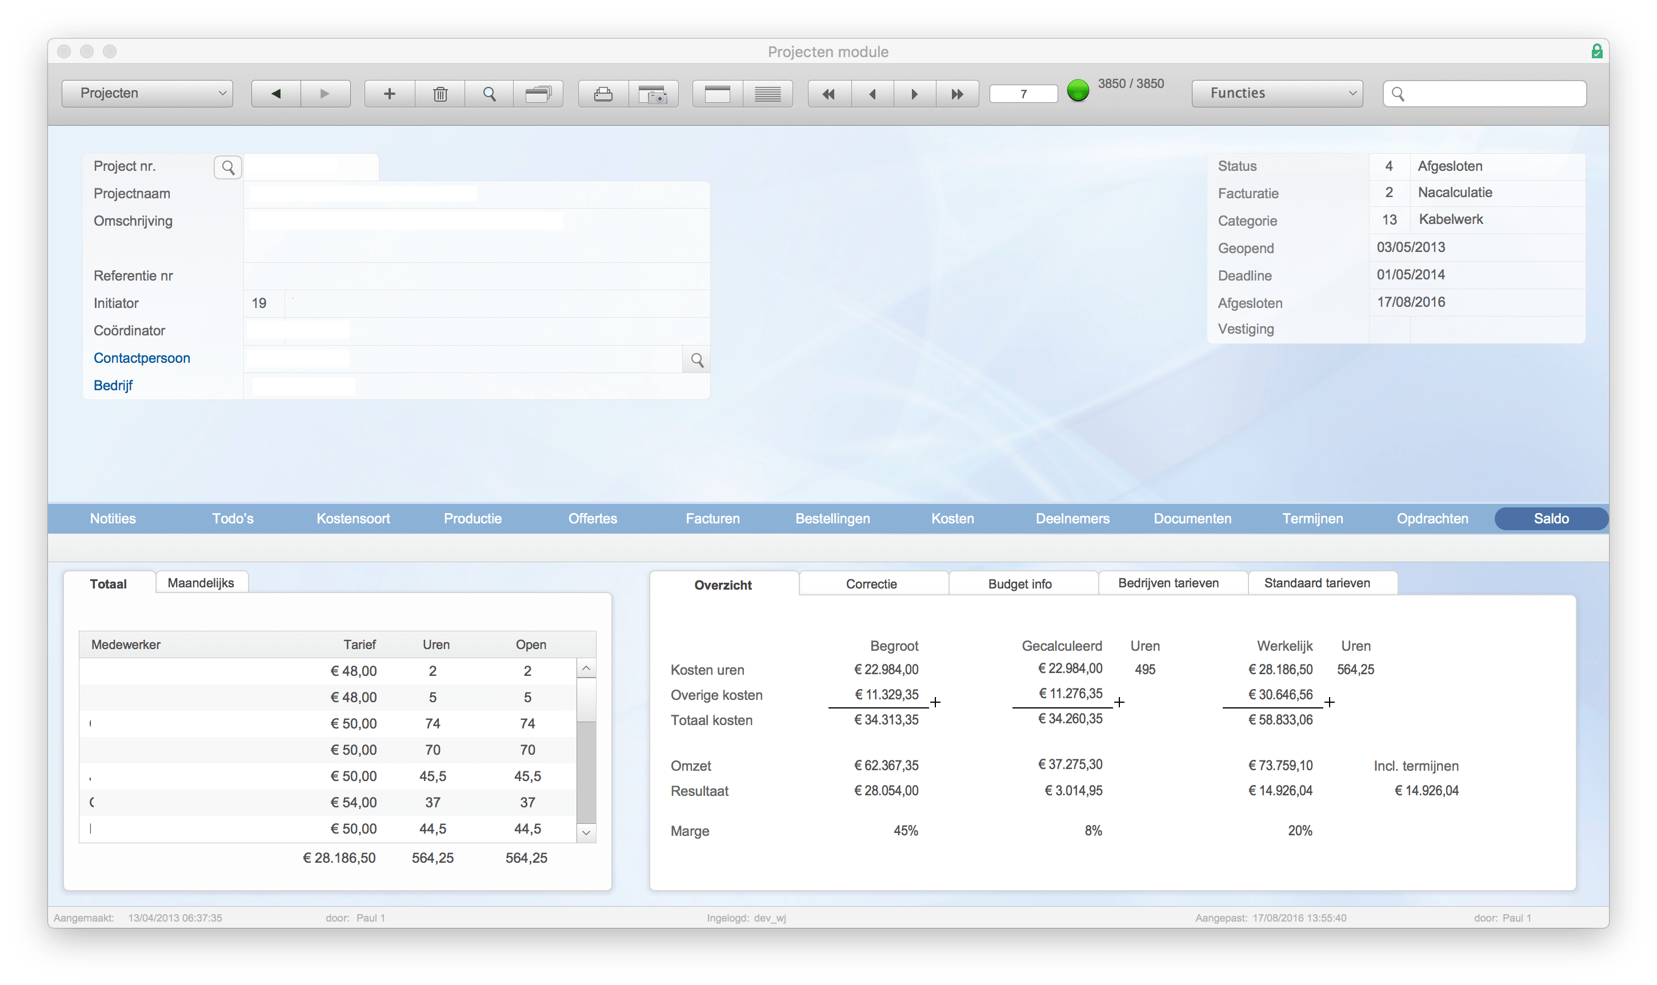Open the Deelnemers tab
The image size is (1657, 985).
pyautogui.click(x=1072, y=518)
